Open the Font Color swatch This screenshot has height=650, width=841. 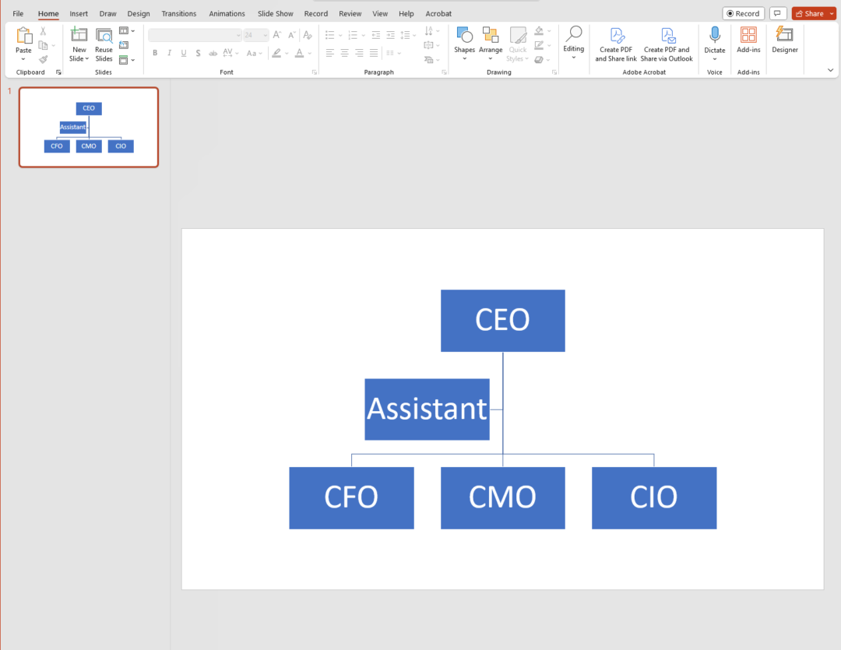tap(301, 53)
